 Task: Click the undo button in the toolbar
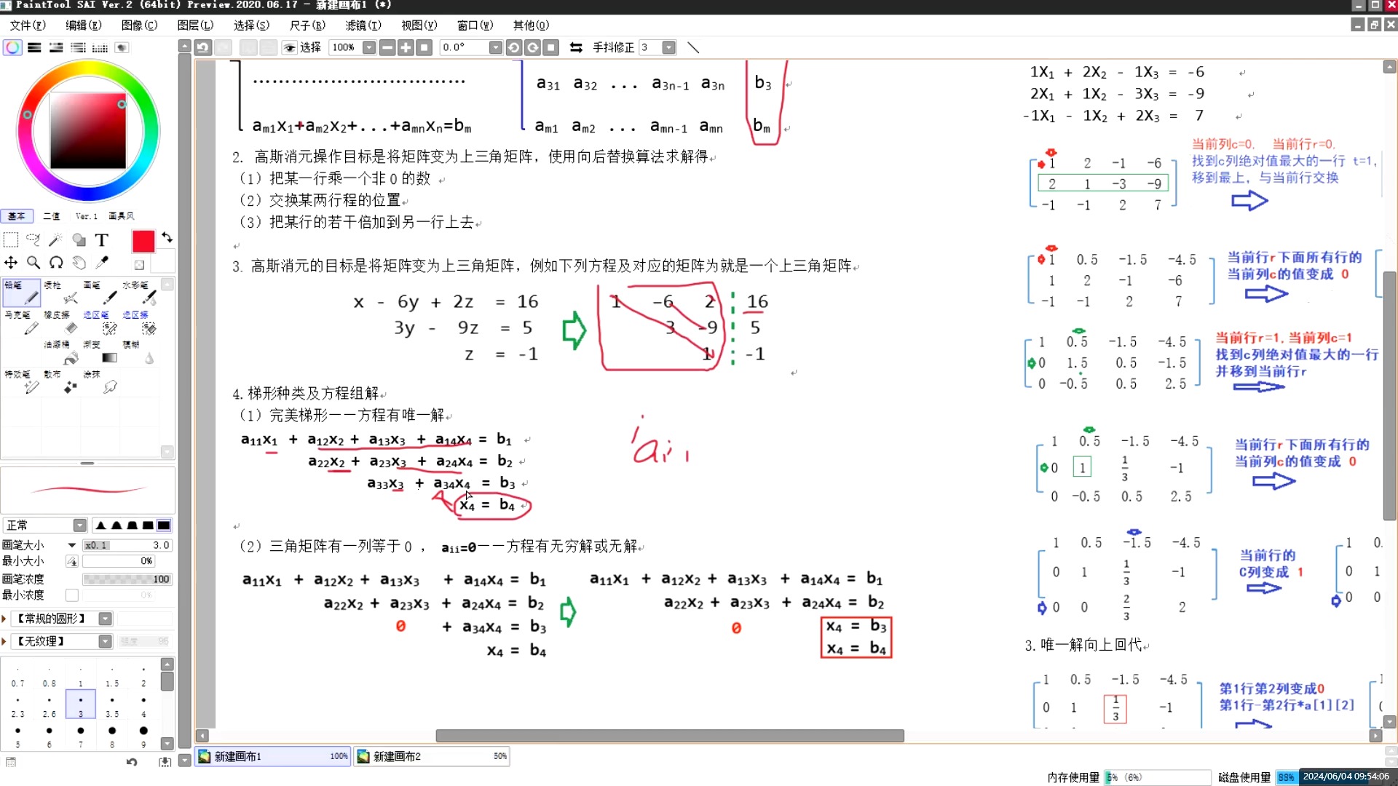pyautogui.click(x=203, y=47)
